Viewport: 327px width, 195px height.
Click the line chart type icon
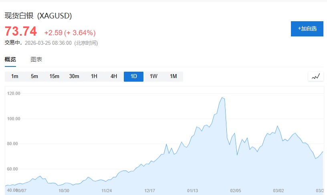pos(315,76)
